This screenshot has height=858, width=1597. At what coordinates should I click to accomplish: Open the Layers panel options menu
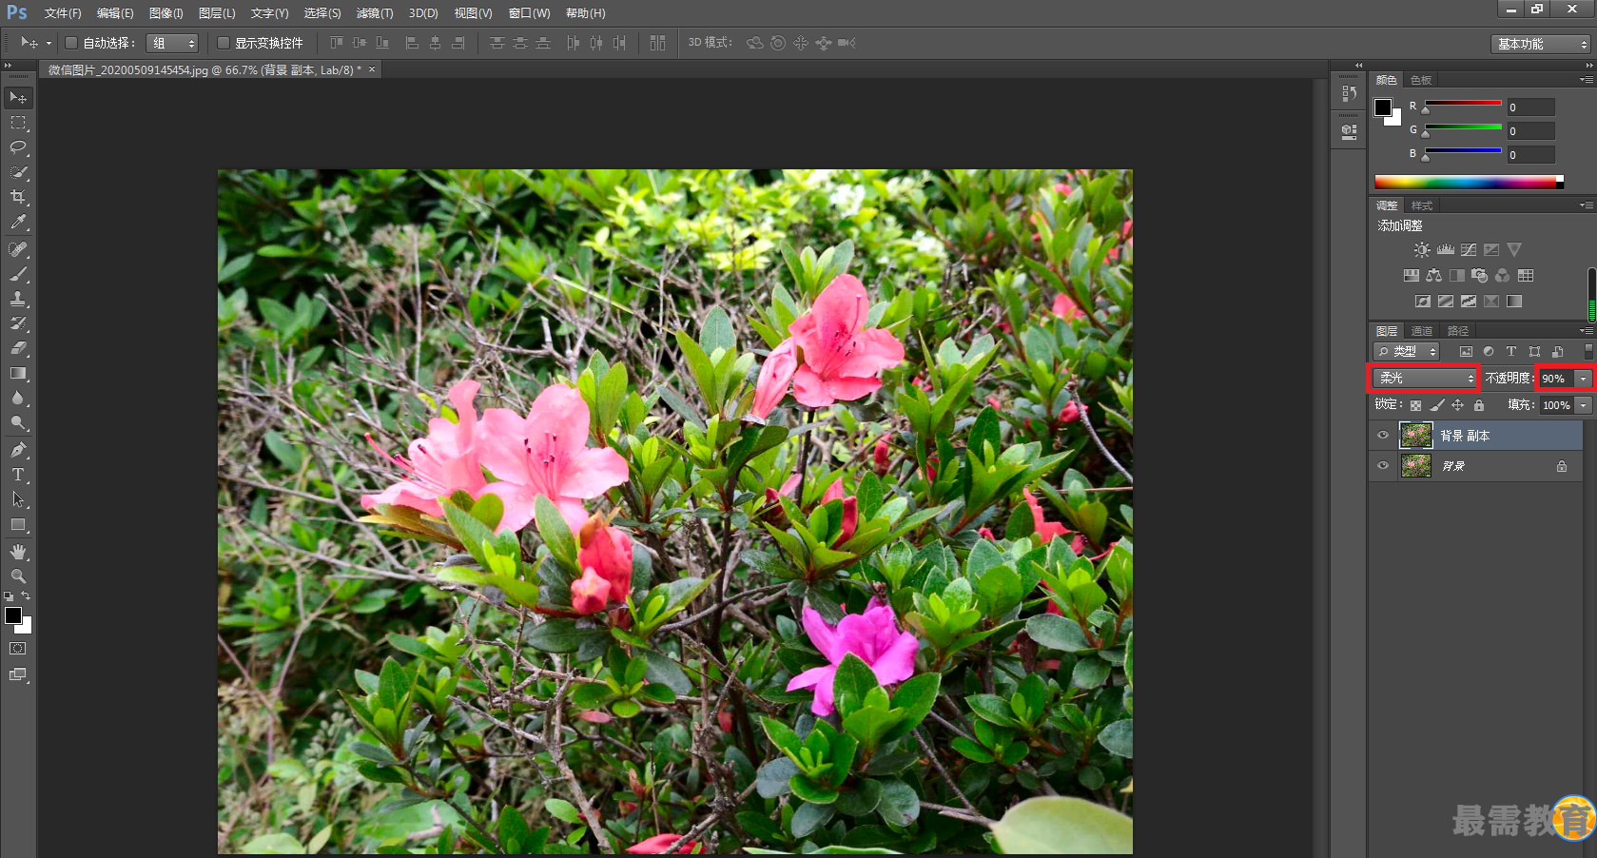point(1587,331)
